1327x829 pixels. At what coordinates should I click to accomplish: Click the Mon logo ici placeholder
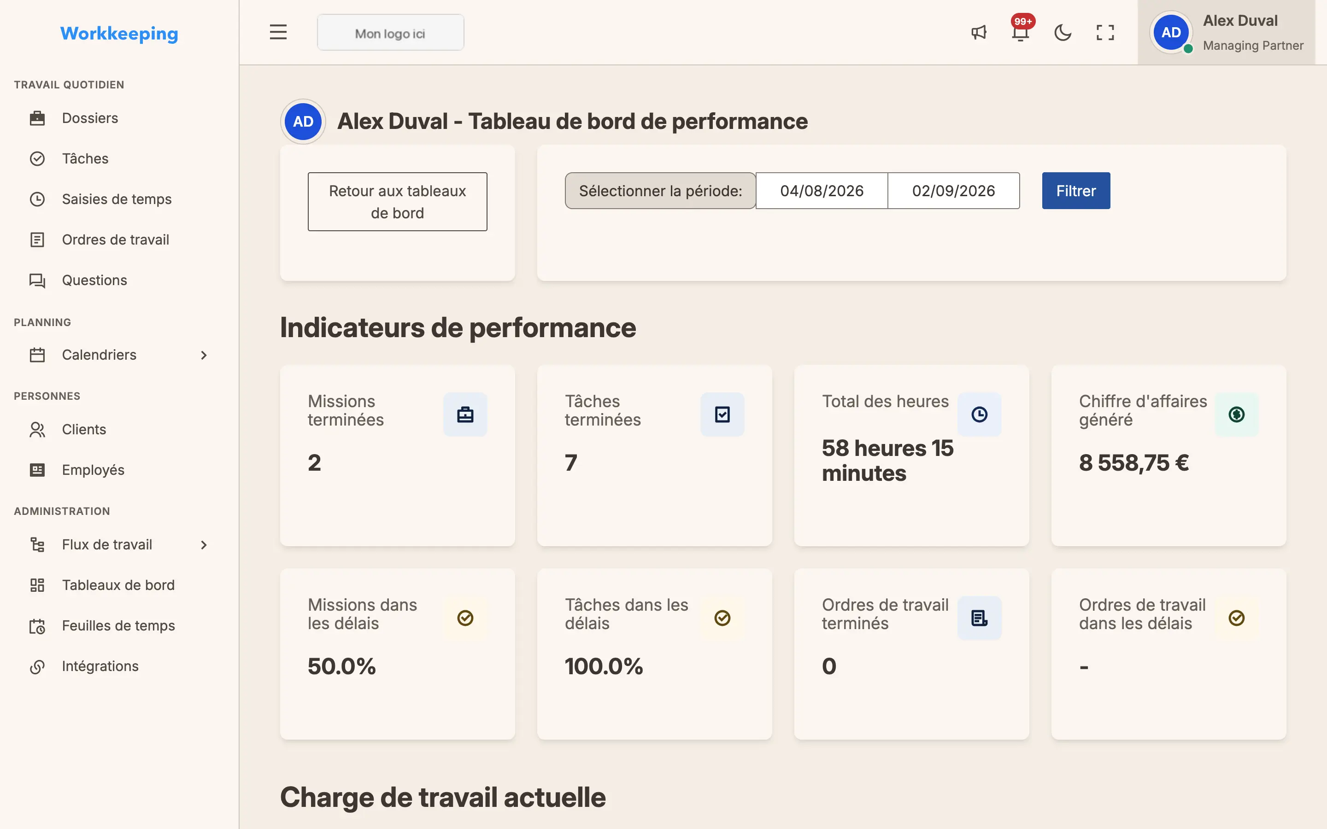click(x=390, y=33)
